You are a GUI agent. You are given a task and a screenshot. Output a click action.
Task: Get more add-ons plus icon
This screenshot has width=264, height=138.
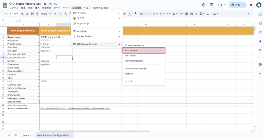tap(260, 73)
